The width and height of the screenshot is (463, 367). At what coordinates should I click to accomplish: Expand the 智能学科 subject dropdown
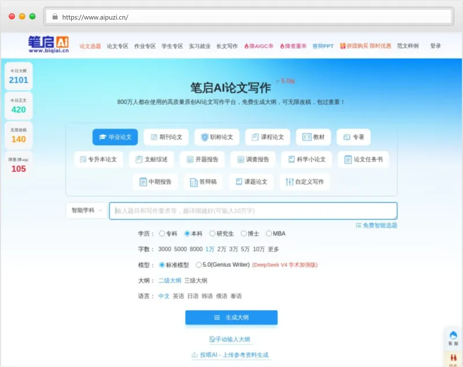click(x=86, y=210)
